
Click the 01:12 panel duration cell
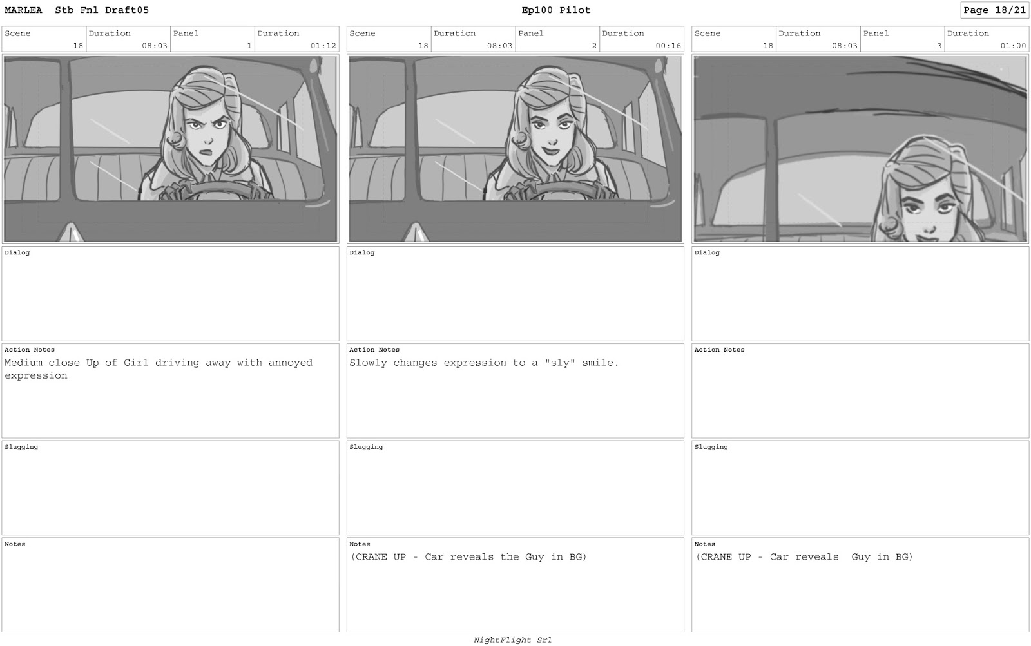pyautogui.click(x=296, y=39)
